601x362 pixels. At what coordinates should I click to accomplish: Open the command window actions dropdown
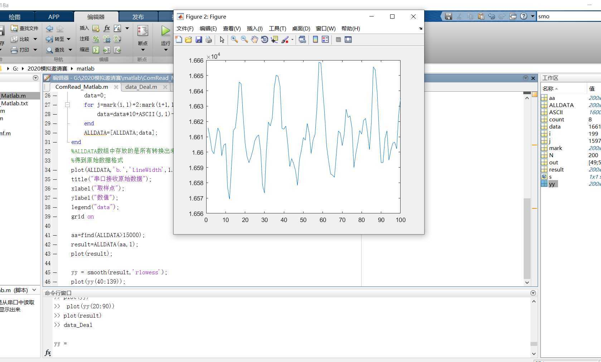coord(533,293)
